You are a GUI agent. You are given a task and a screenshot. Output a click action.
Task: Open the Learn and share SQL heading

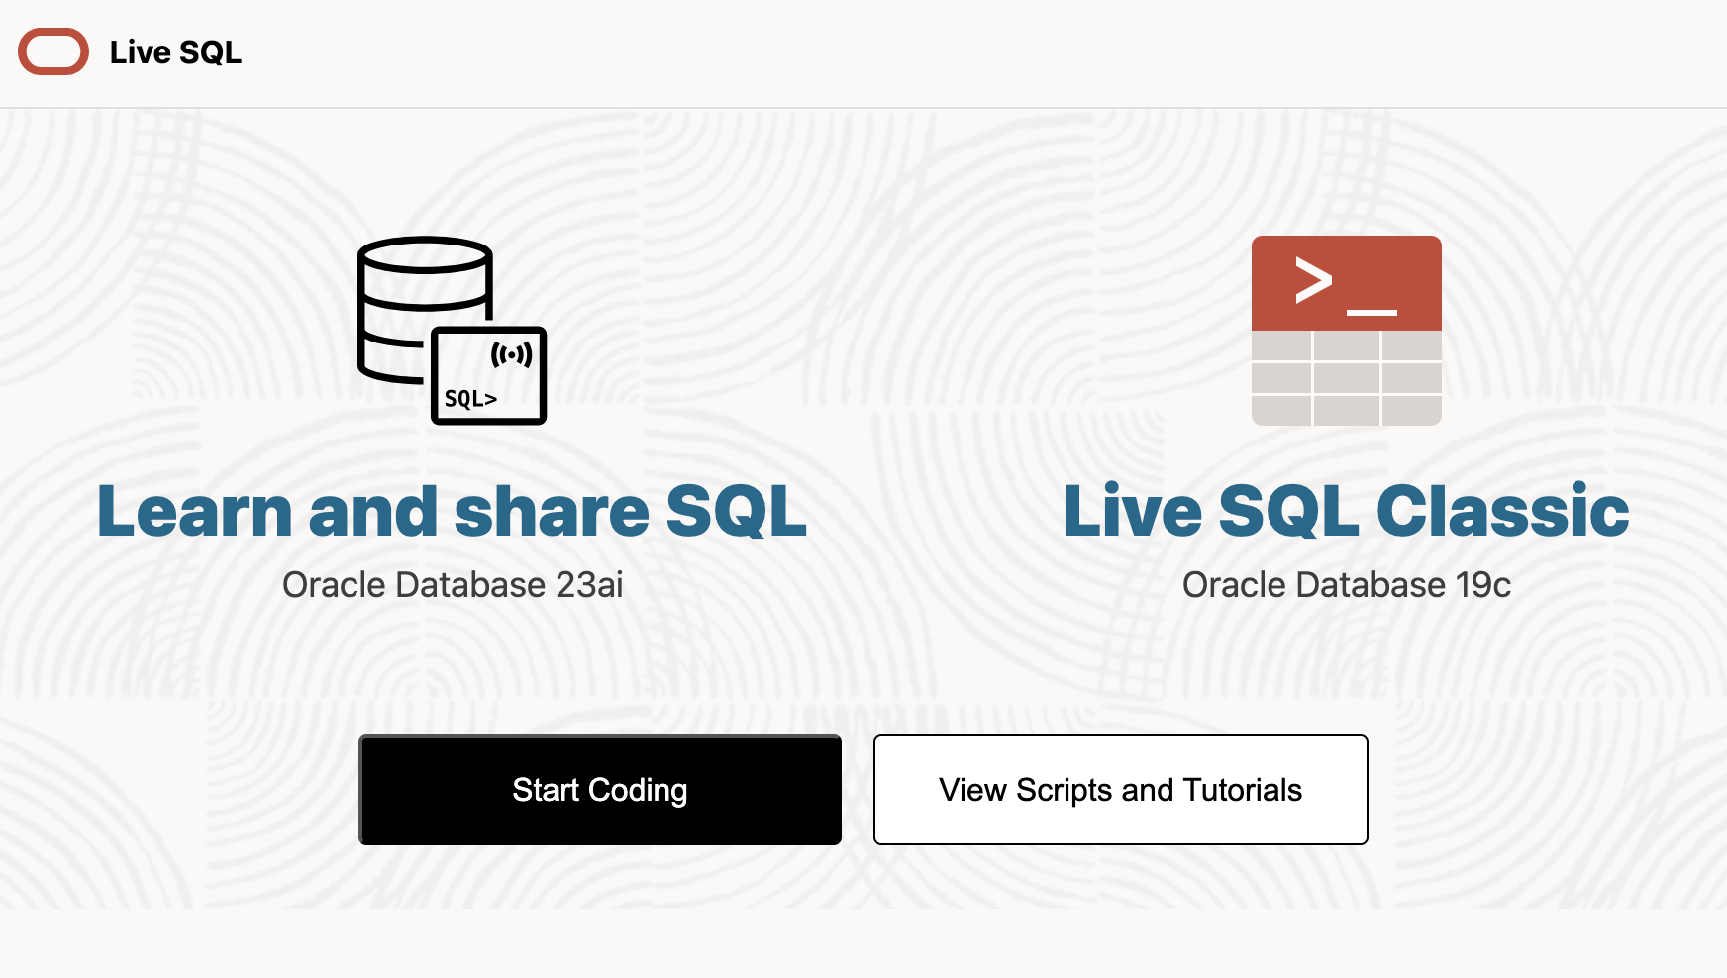(x=453, y=512)
